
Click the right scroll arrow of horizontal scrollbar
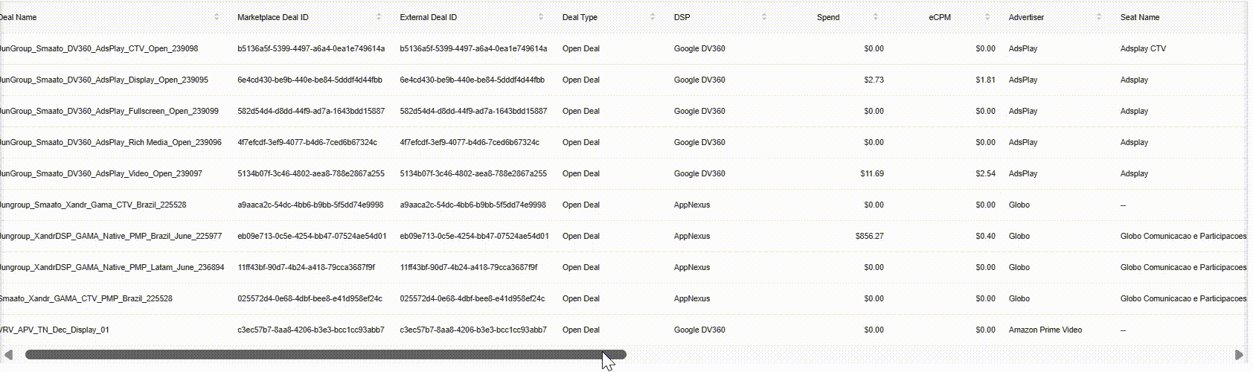click(x=1239, y=355)
